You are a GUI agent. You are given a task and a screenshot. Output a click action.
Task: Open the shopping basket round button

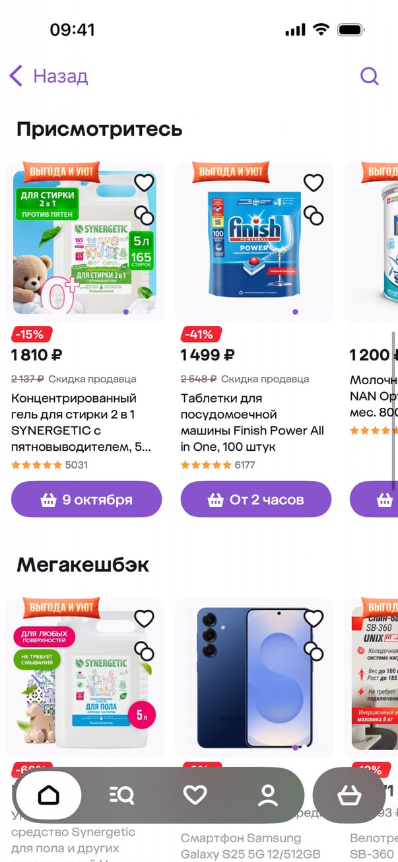pos(349,795)
